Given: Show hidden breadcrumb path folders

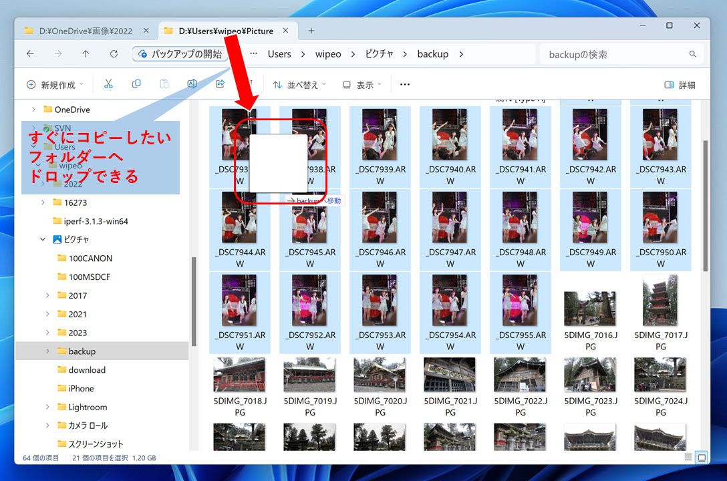Looking at the screenshot, I should pos(254,53).
